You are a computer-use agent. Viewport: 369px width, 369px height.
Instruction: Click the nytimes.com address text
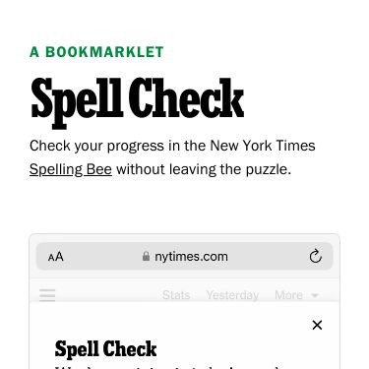191,257
